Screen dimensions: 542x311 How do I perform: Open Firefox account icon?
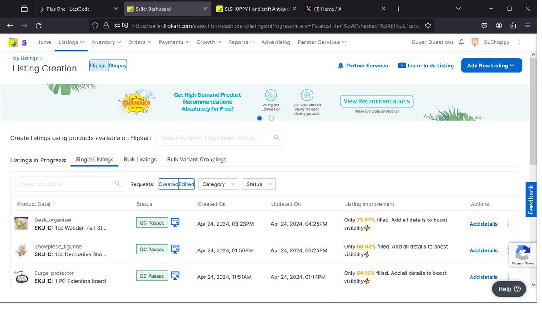point(499,26)
